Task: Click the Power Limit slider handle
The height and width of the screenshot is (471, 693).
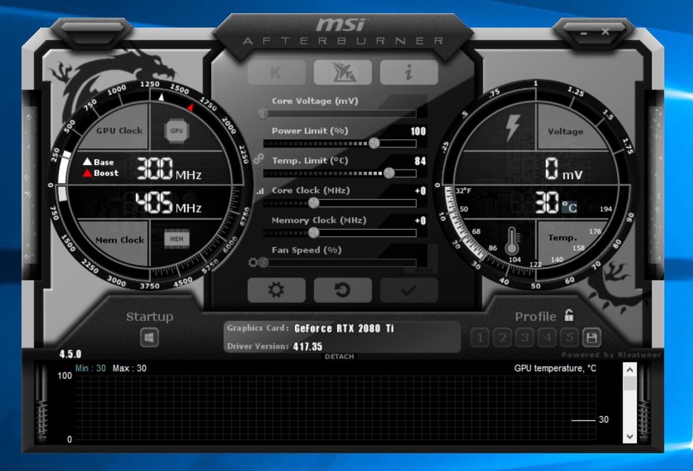Action: [374, 144]
